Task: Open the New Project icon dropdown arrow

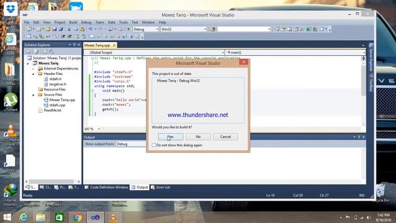Action: [x=33, y=29]
